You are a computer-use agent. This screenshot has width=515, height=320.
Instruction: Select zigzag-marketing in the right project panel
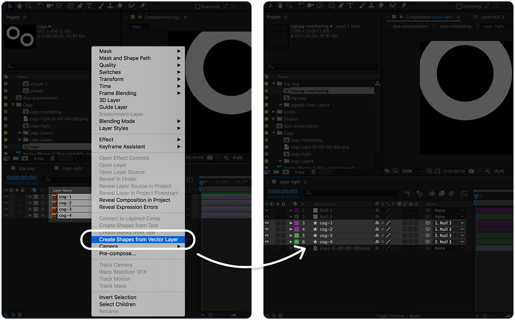point(309,91)
